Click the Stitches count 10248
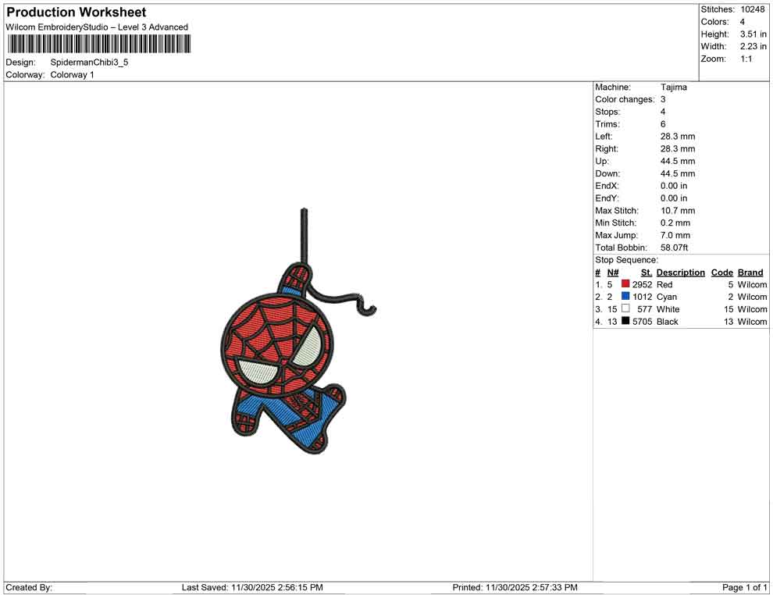773x595 pixels. point(753,9)
